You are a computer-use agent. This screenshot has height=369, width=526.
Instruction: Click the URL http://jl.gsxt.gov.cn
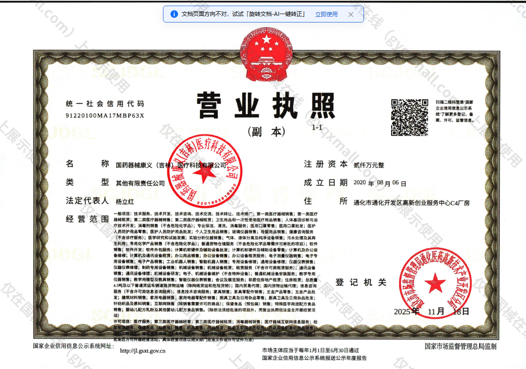[142, 351]
